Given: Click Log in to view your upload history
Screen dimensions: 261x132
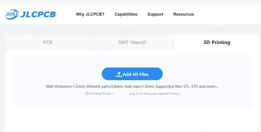Looking at the screenshot, I should tap(154, 93).
